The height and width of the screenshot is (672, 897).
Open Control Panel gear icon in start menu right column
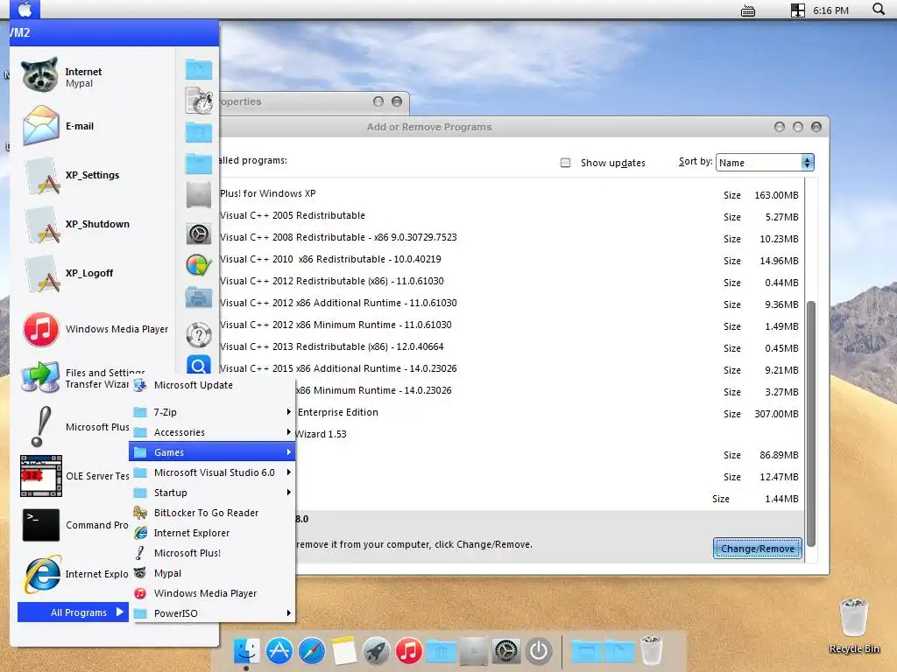(199, 234)
